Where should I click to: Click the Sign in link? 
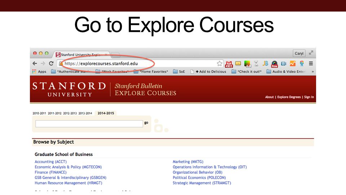click(309, 97)
